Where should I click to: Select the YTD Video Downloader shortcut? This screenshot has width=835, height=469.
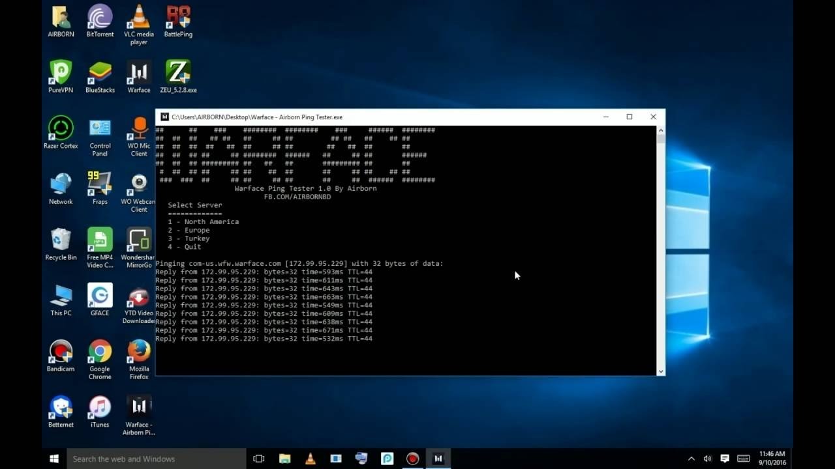[x=139, y=304]
